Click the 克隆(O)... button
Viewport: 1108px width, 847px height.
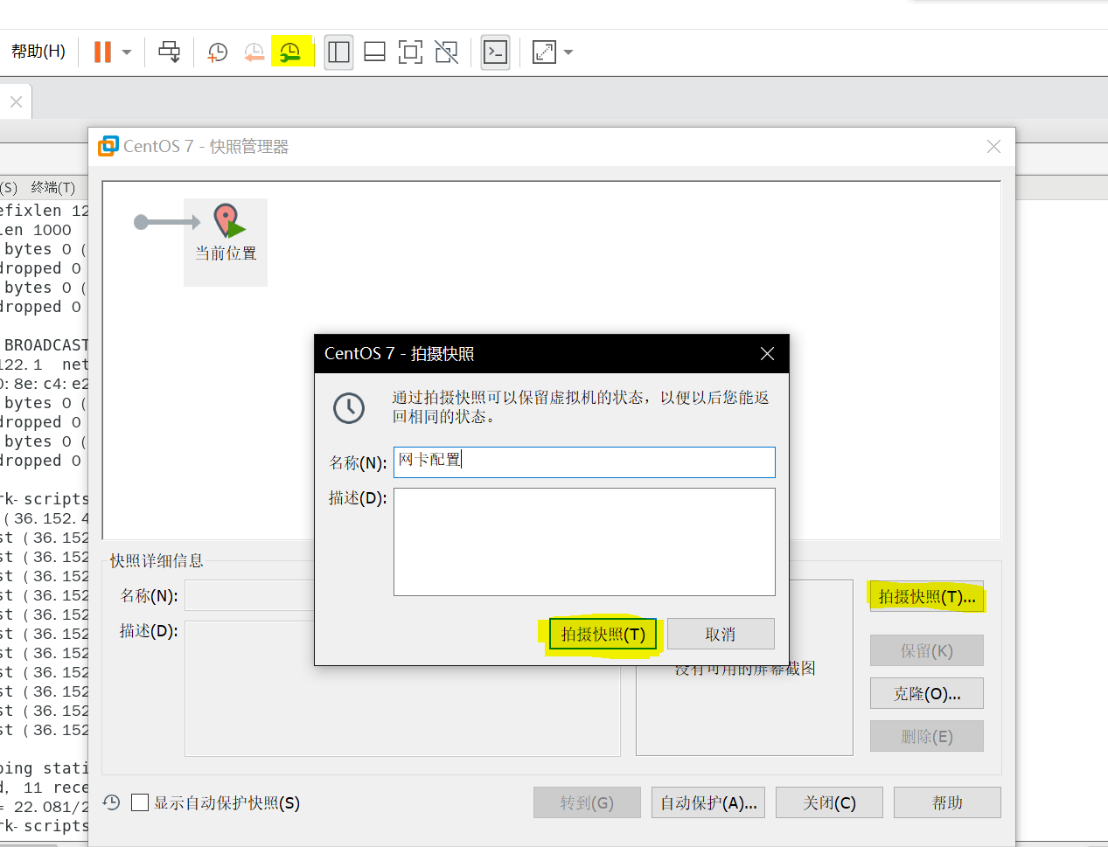point(927,693)
